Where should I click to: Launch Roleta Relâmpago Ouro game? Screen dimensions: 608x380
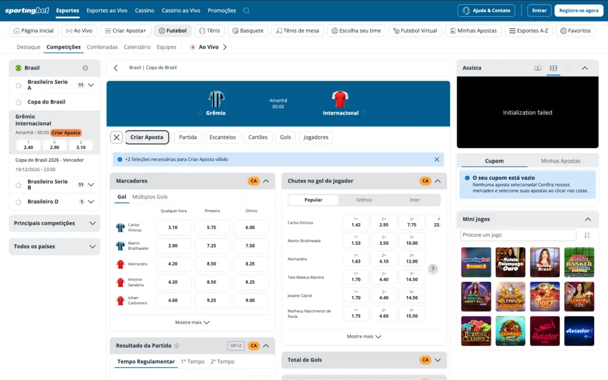tap(510, 262)
